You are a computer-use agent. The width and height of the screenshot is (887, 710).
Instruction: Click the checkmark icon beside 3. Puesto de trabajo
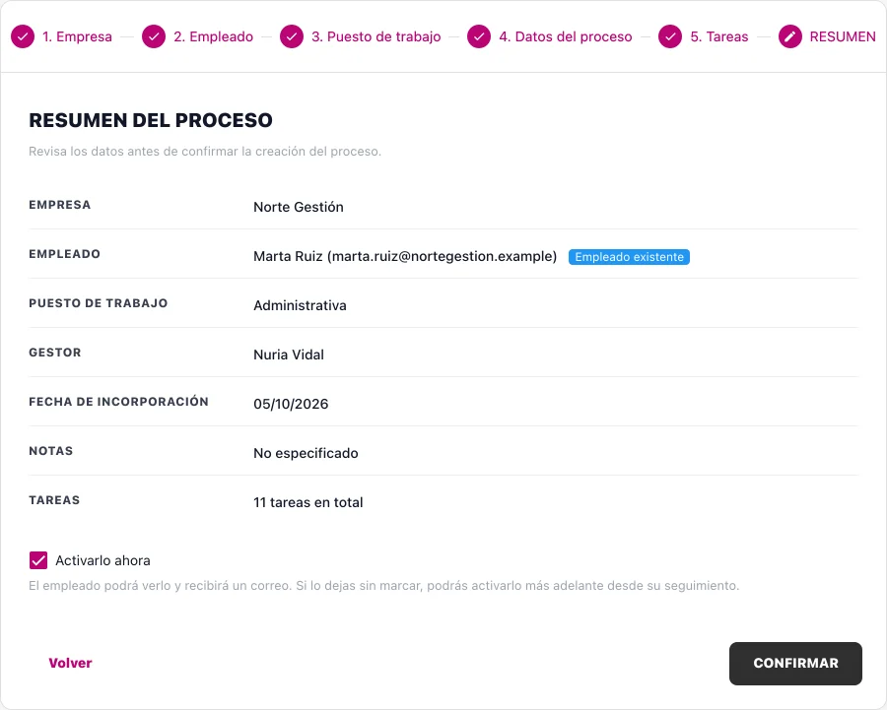(x=292, y=36)
